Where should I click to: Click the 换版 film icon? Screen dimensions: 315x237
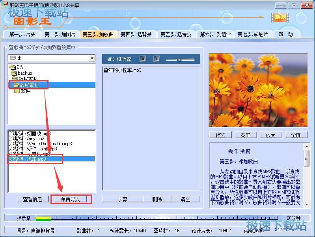coord(280,17)
